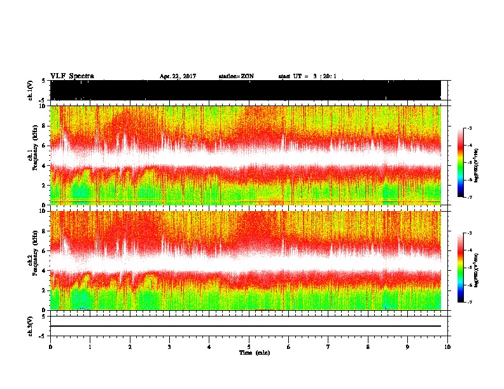Screen dimensions: 504x389
Task: Click the ch.2 spectrogram color scale bar
Action: (461, 268)
